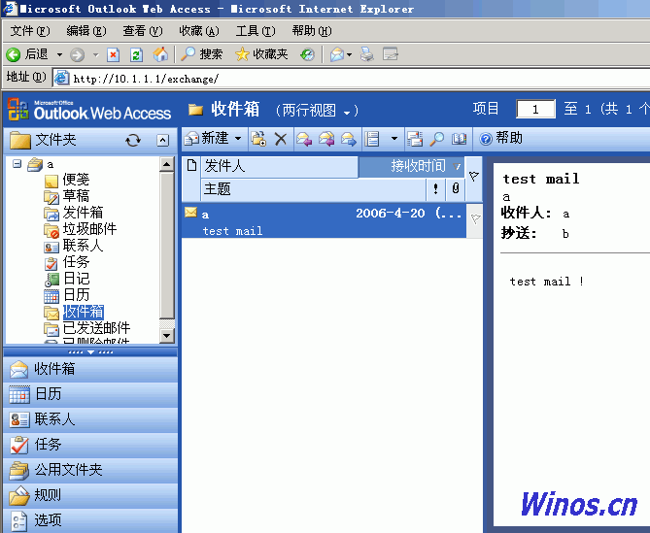Screen dimensions: 650x533
Task: Click the move/copy to folder icon
Action: tap(258, 139)
